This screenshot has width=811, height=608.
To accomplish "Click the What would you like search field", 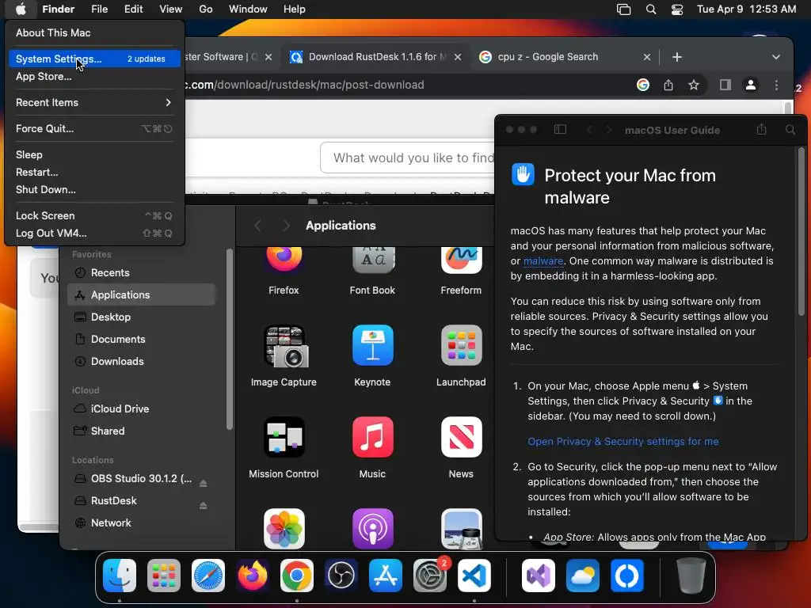I will click(408, 158).
